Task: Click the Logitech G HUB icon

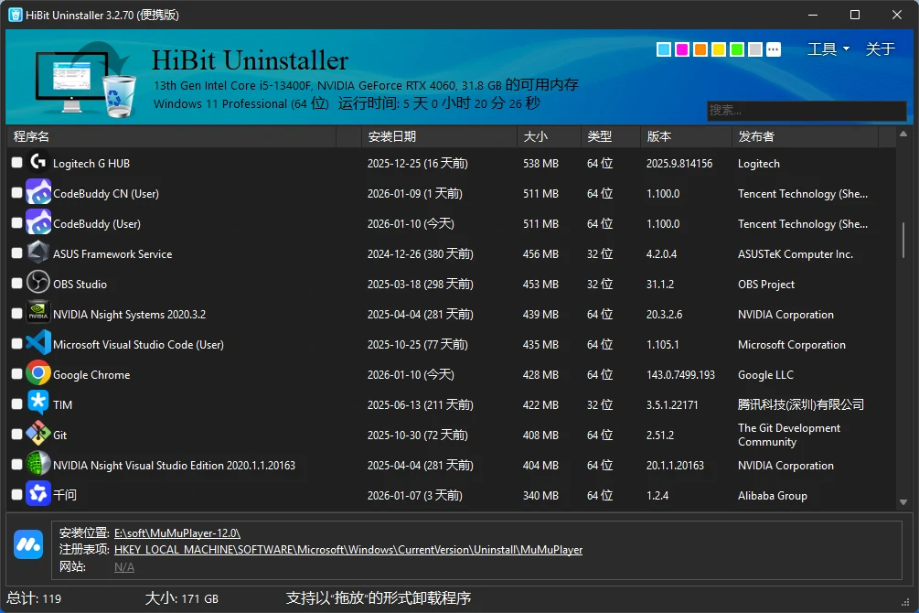Action: coord(37,163)
